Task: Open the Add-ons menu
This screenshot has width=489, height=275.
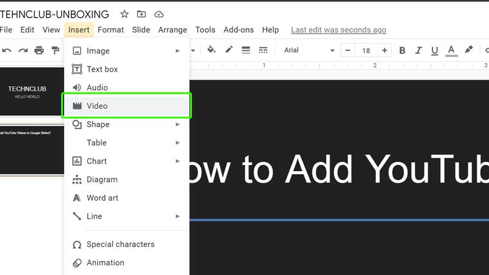Action: (x=238, y=29)
